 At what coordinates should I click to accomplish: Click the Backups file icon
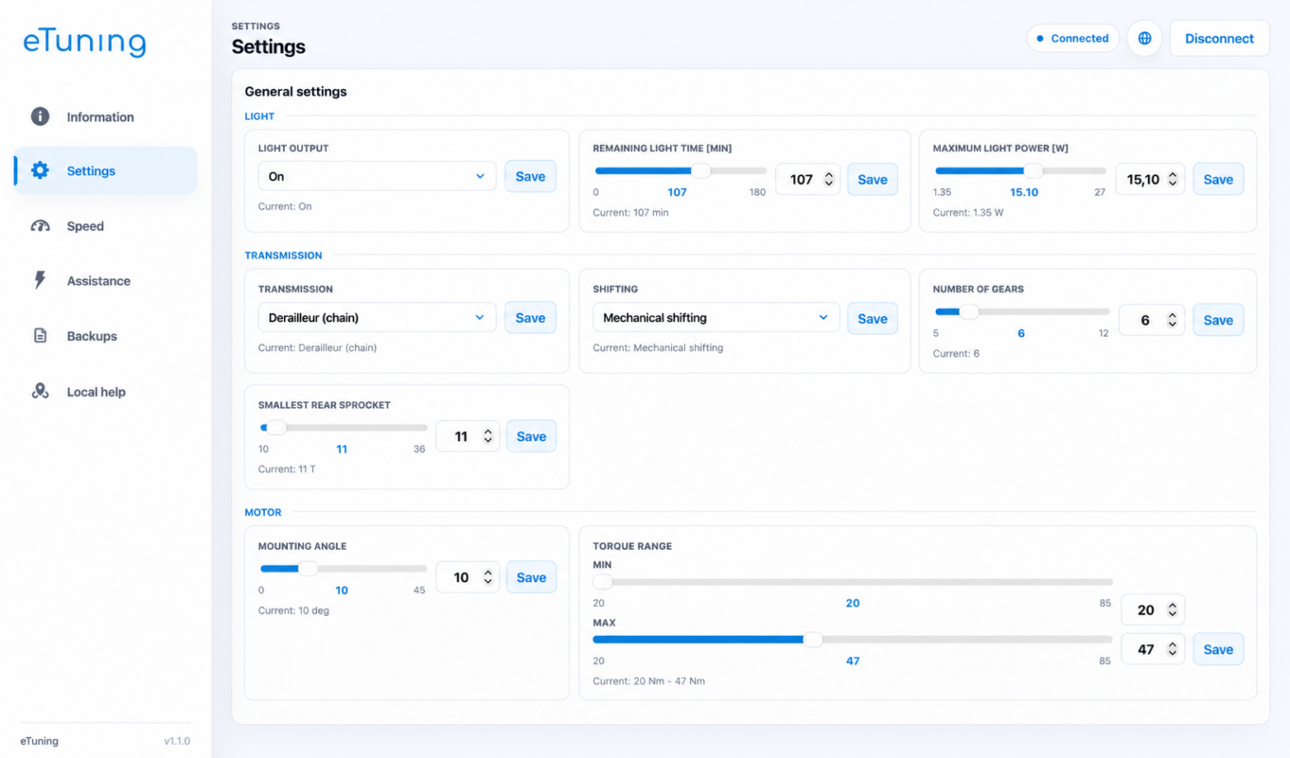(40, 336)
